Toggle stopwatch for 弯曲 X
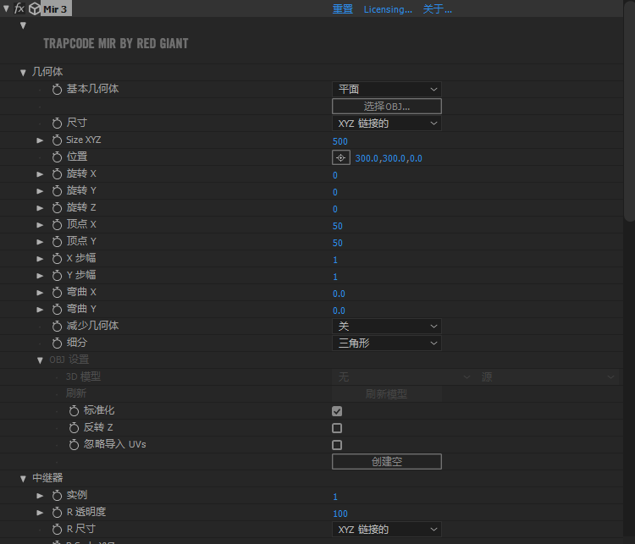The height and width of the screenshot is (544, 635). pos(57,293)
